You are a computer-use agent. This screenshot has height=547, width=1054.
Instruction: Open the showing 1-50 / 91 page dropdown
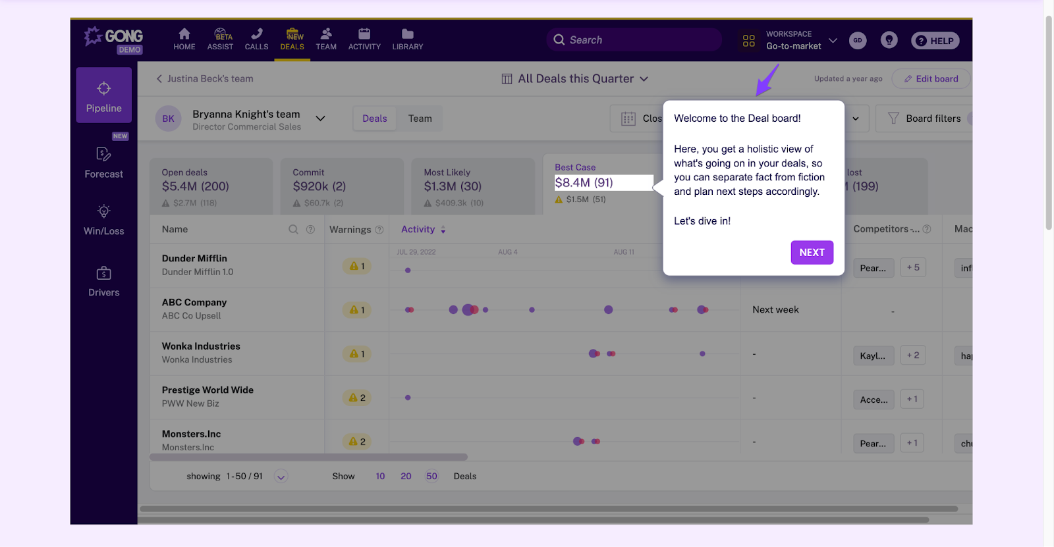[281, 477]
